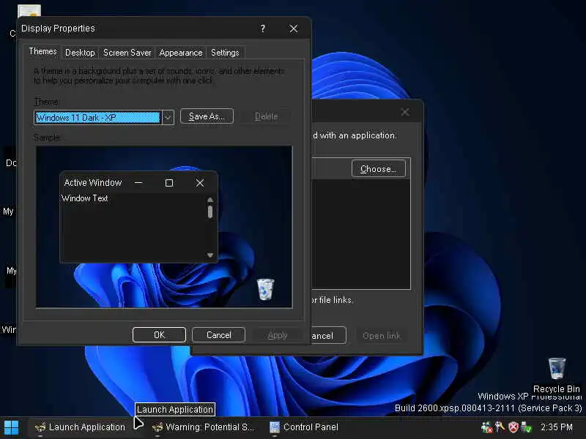This screenshot has height=439, width=586.
Task: Open the Appearance tab
Action: click(181, 53)
